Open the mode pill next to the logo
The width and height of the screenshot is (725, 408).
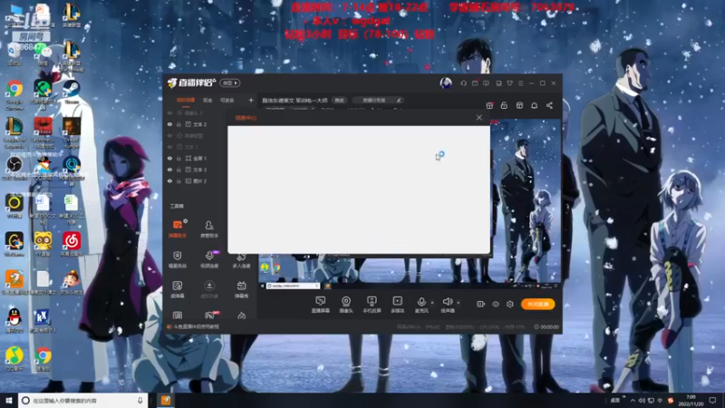click(x=230, y=83)
